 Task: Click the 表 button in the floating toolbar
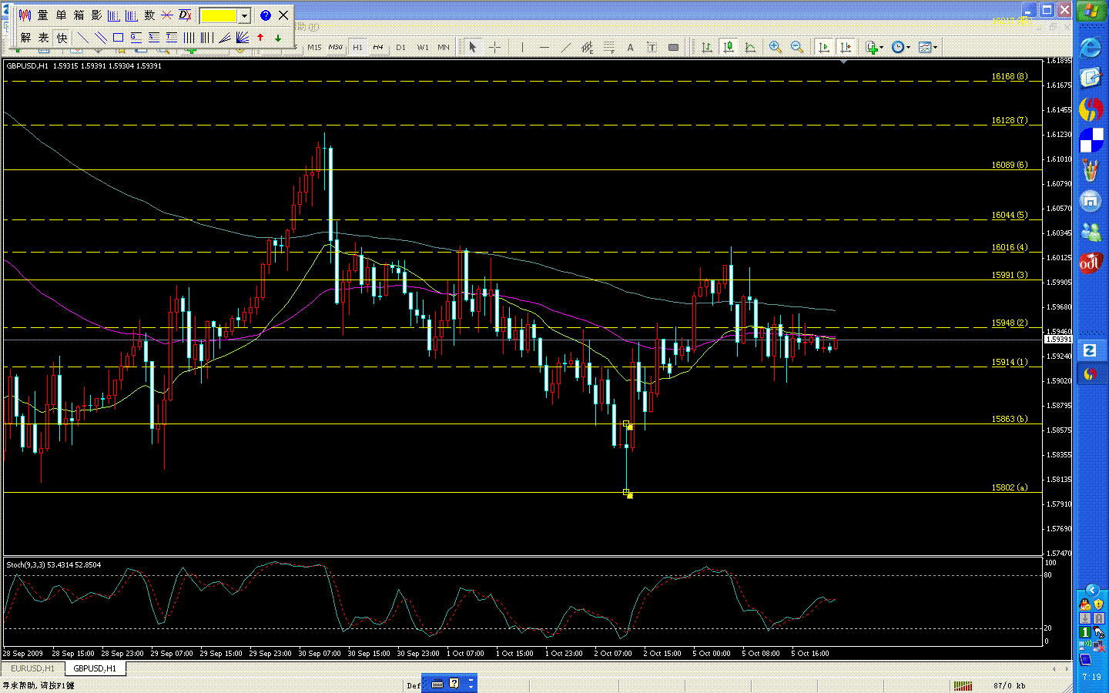tap(44, 37)
